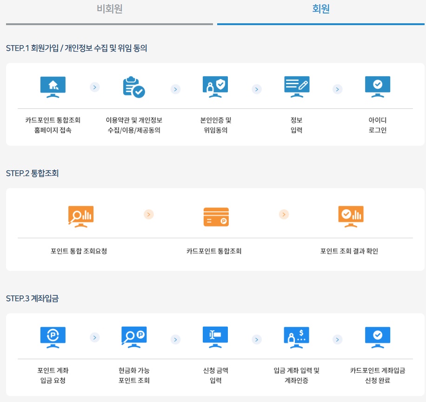The height and width of the screenshot is (402, 426).
Task: Click the blue arrow after 본인인증 shield icon
Action: pos(257,89)
